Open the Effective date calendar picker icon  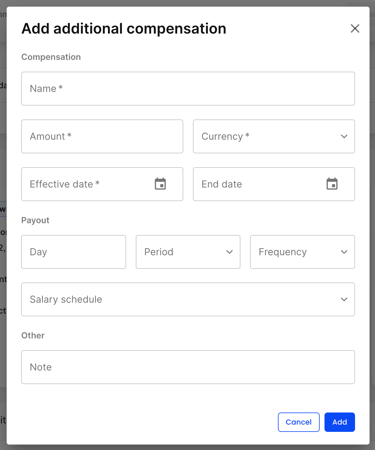(x=160, y=184)
